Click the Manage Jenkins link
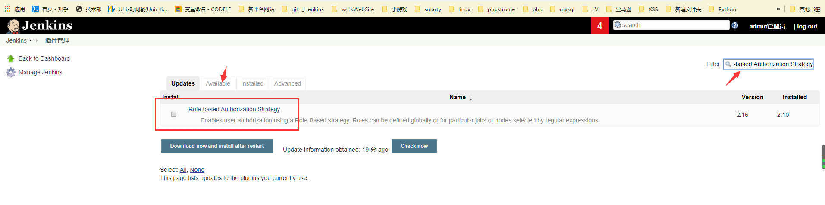This screenshot has width=825, height=205. click(41, 72)
